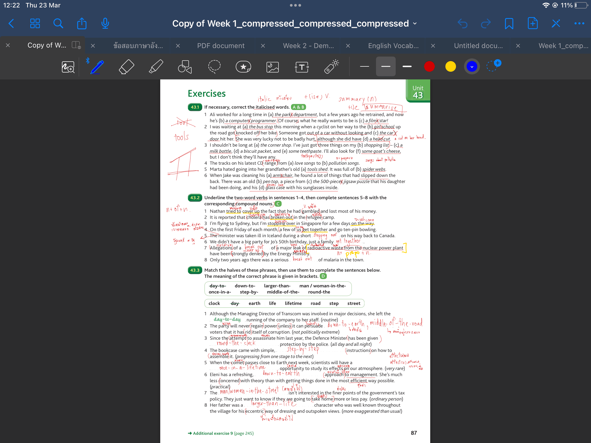Bookmark this page
591x443 pixels.
pyautogui.click(x=509, y=23)
